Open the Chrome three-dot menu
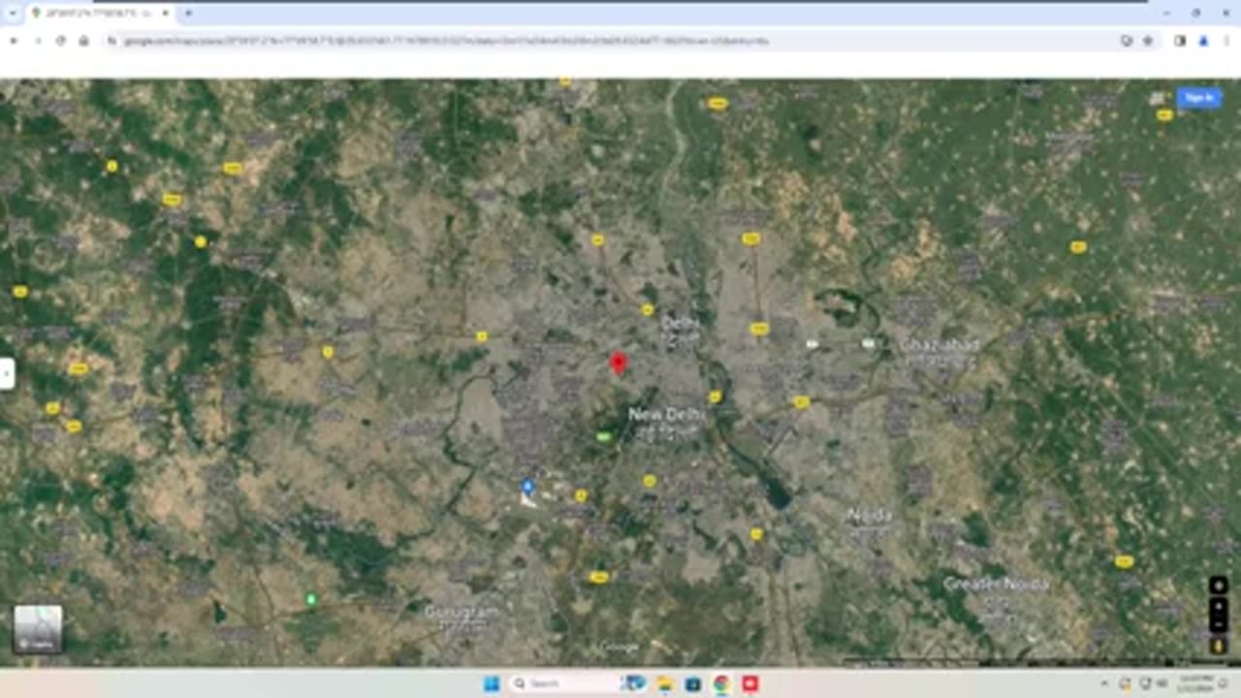The width and height of the screenshot is (1241, 698). (1225, 41)
